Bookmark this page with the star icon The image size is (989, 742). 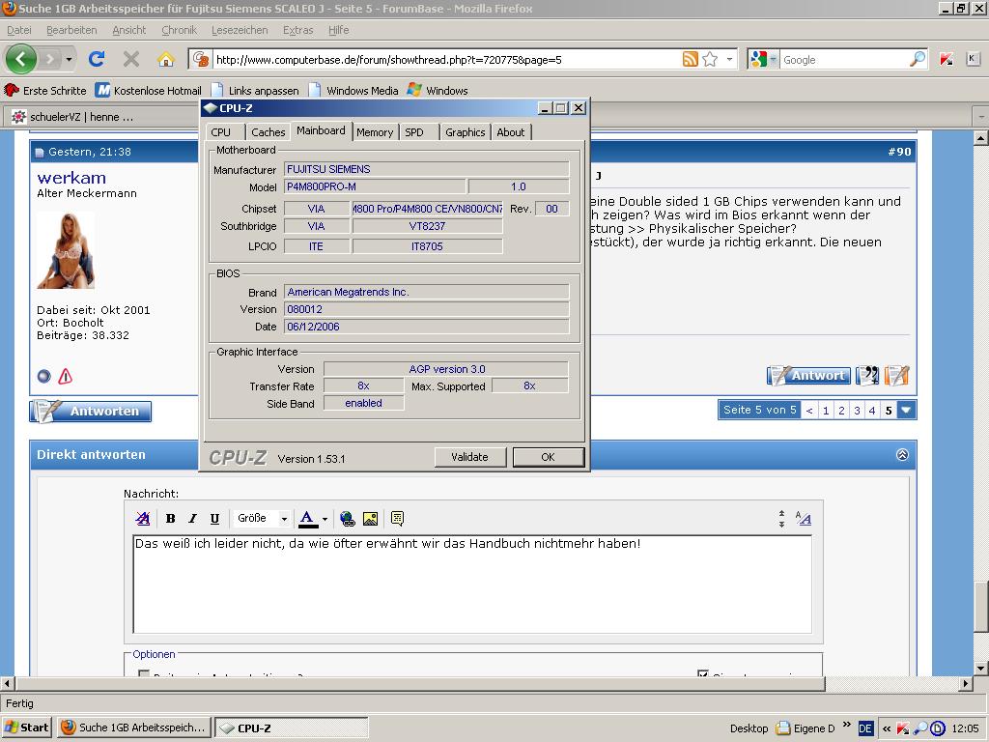click(x=710, y=59)
